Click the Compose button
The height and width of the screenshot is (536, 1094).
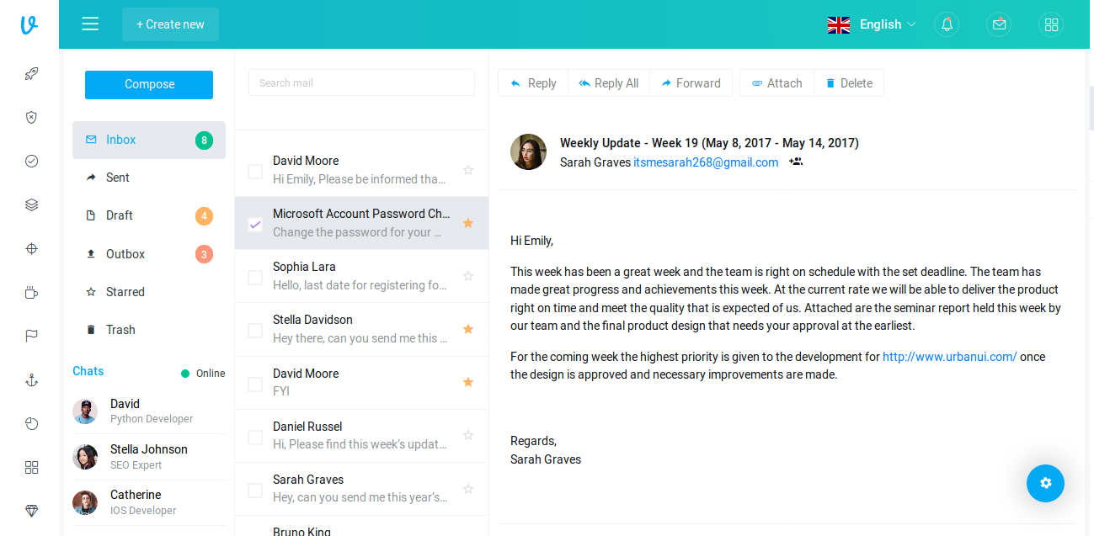[149, 84]
